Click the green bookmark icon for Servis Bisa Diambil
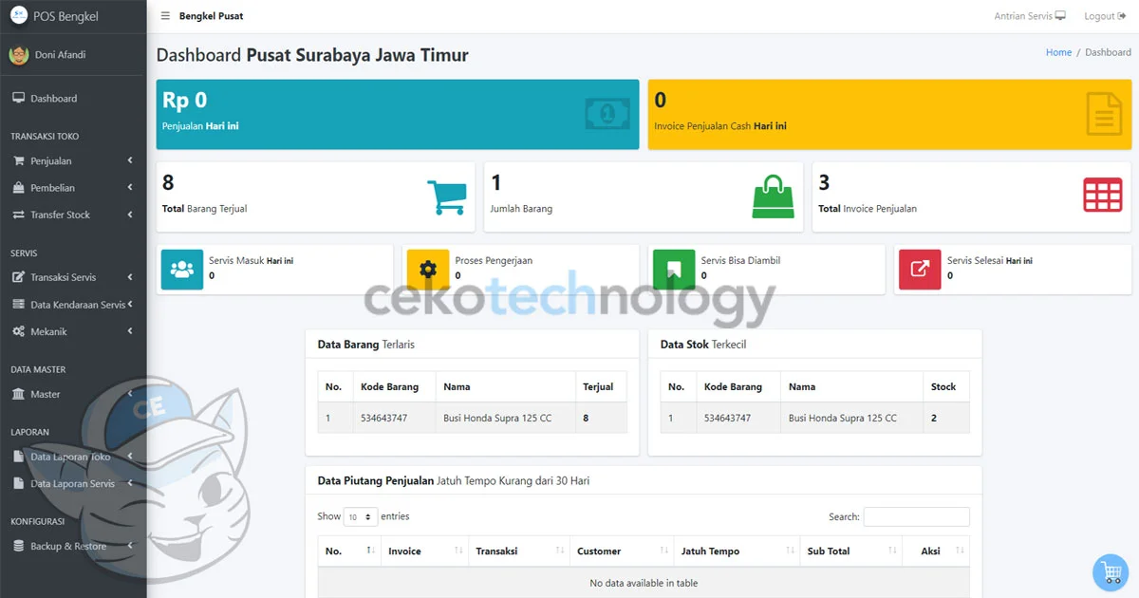This screenshot has height=598, width=1139. coord(674,269)
